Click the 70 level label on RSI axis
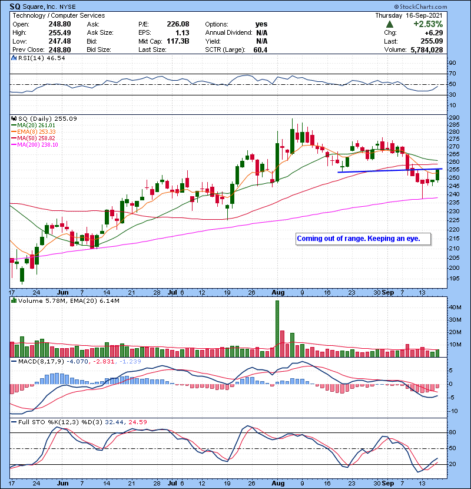Screen dimensions: 471x489 452,74
